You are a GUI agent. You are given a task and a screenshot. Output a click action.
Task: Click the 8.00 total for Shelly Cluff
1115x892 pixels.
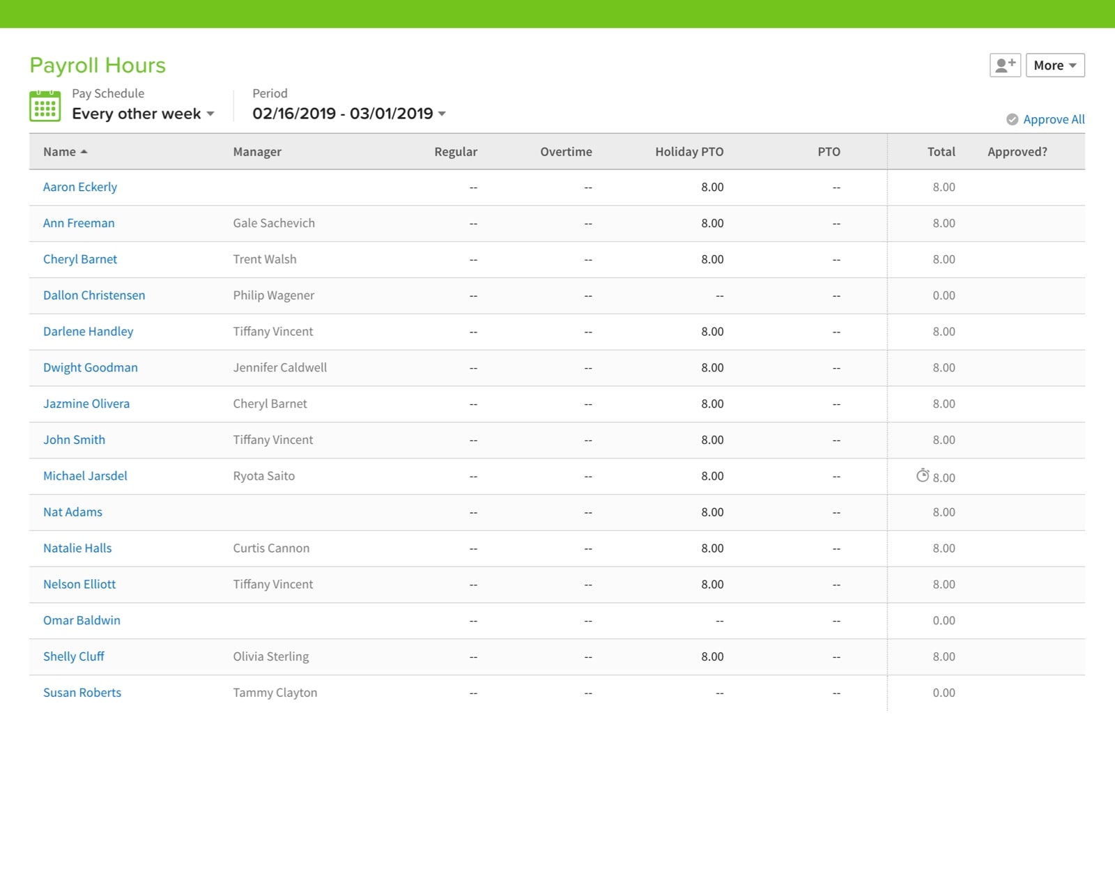944,657
